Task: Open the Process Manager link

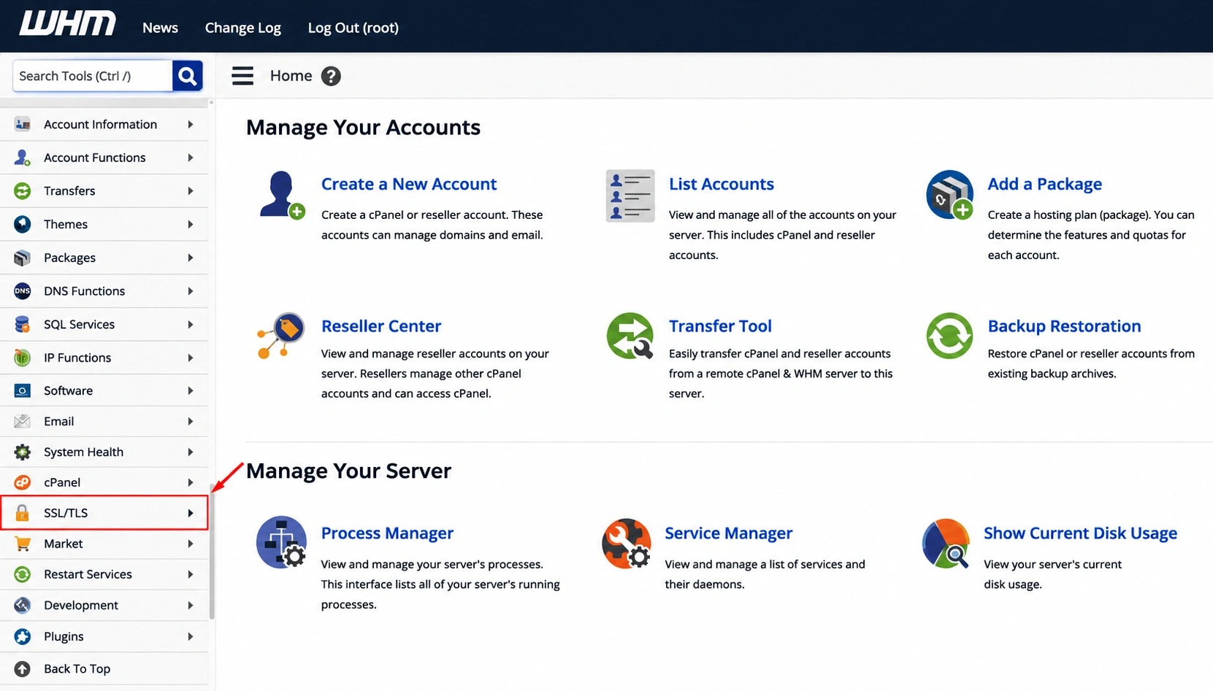Action: pyautogui.click(x=387, y=533)
